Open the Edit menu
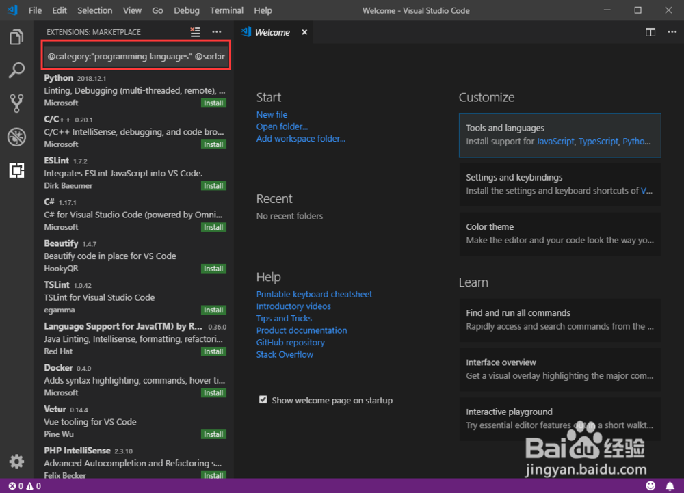Viewport: 684px width, 493px height. pyautogui.click(x=60, y=10)
